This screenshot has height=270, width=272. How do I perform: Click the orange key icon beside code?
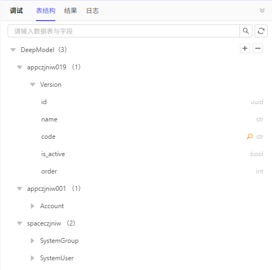250,137
